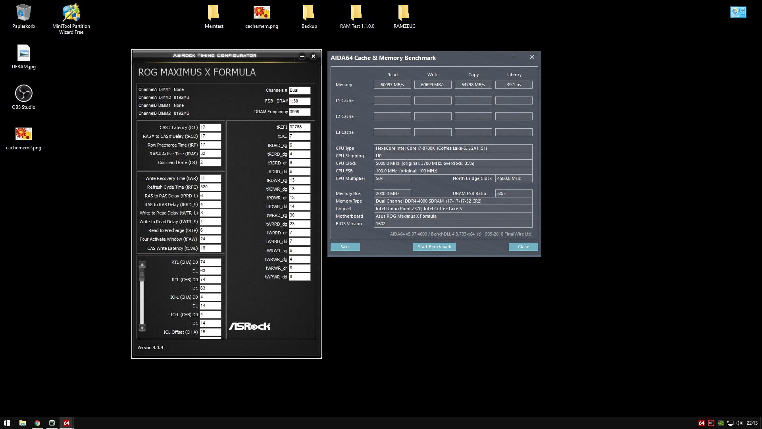Click the Memory Read result 60097 MB/s
Image resolution: width=762 pixels, height=429 pixels.
[x=392, y=85]
